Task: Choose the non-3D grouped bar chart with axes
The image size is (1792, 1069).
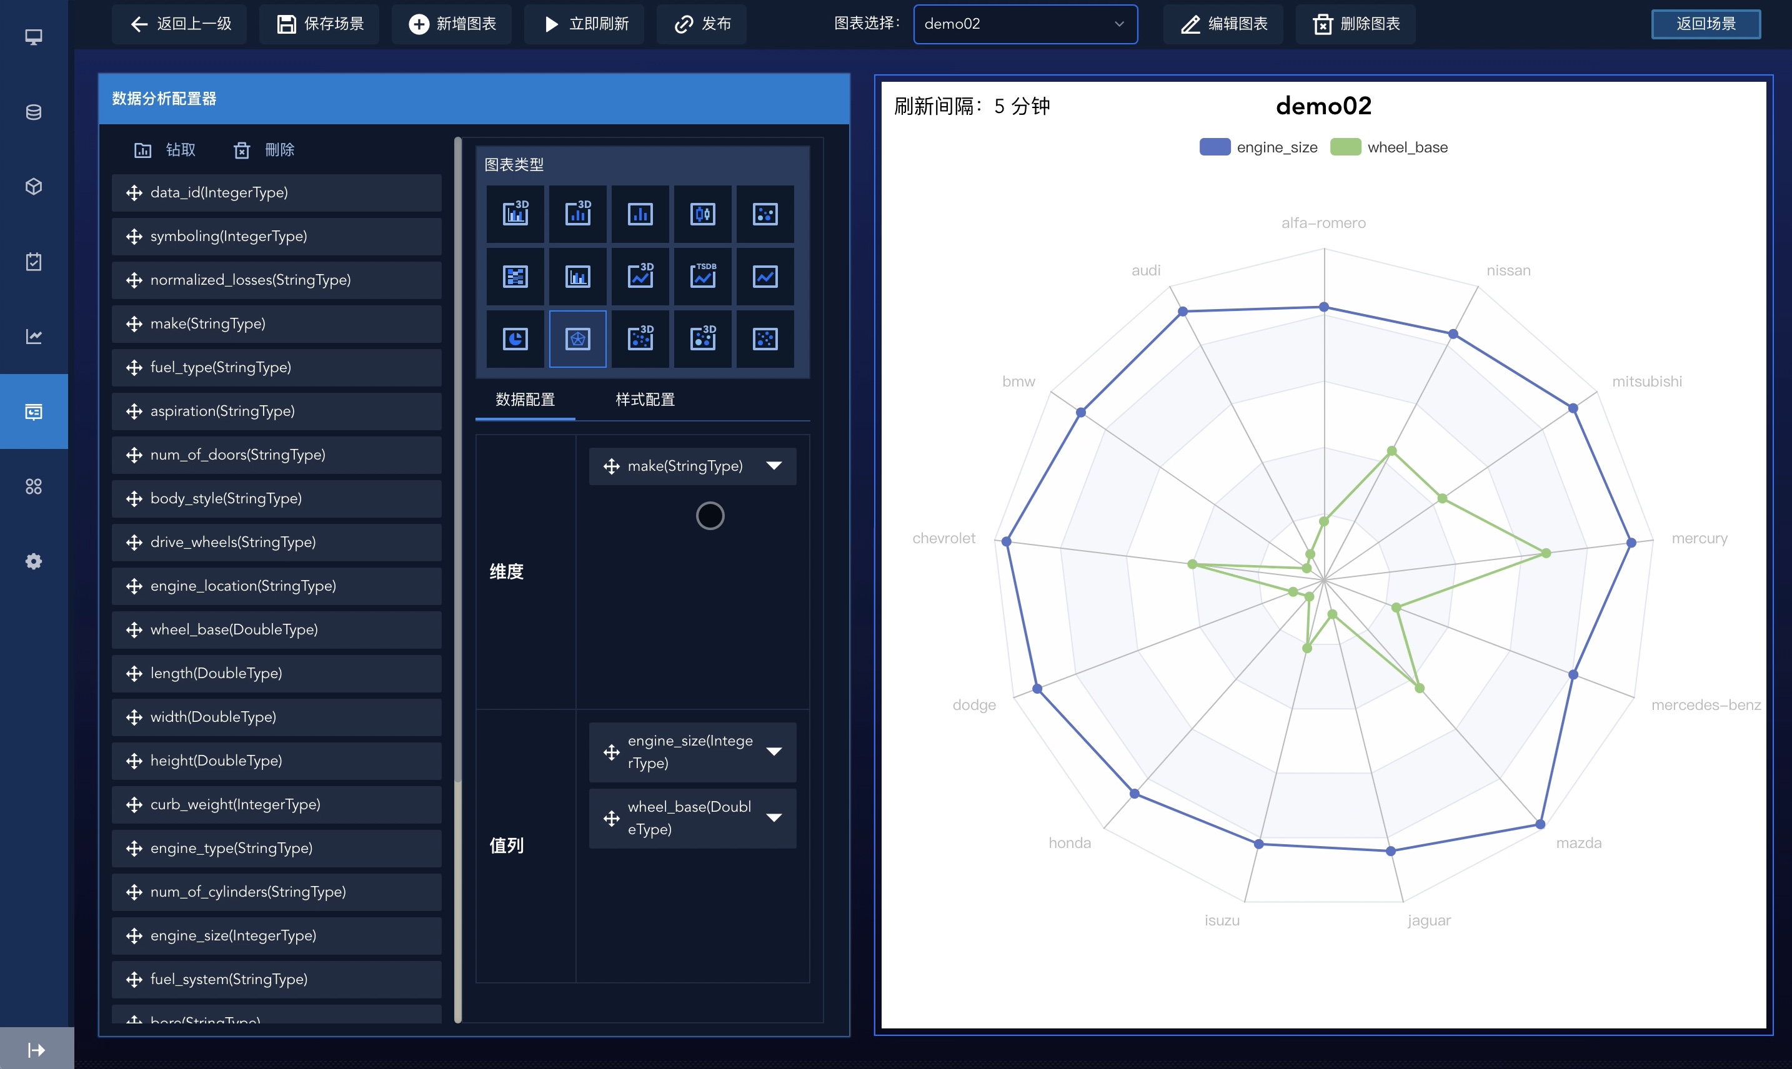Action: coord(578,277)
